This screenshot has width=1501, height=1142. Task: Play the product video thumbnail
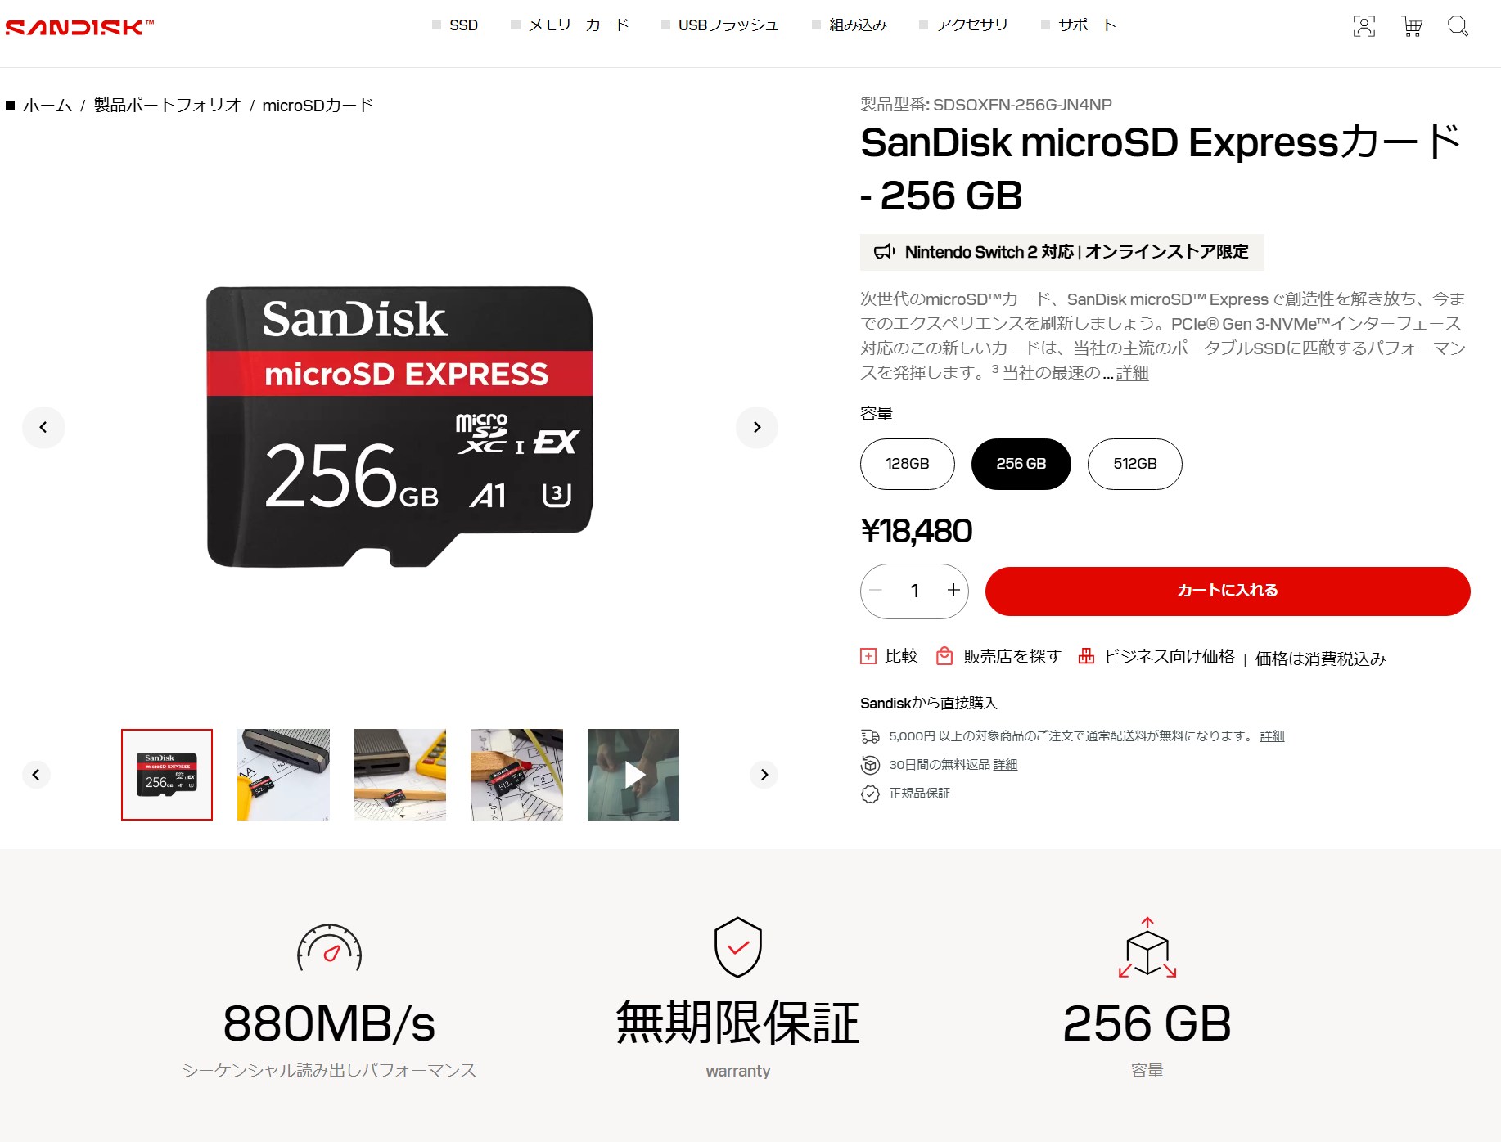pyautogui.click(x=633, y=775)
